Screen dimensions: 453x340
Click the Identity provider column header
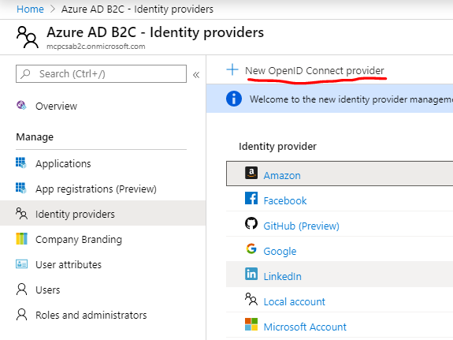tap(277, 147)
